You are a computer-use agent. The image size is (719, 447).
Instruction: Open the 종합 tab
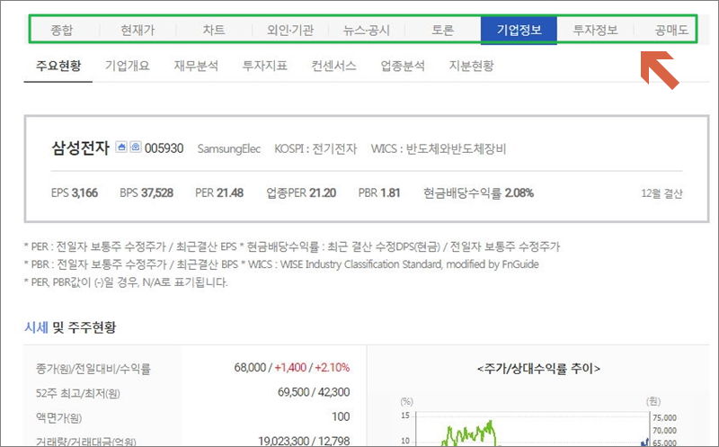tap(62, 30)
